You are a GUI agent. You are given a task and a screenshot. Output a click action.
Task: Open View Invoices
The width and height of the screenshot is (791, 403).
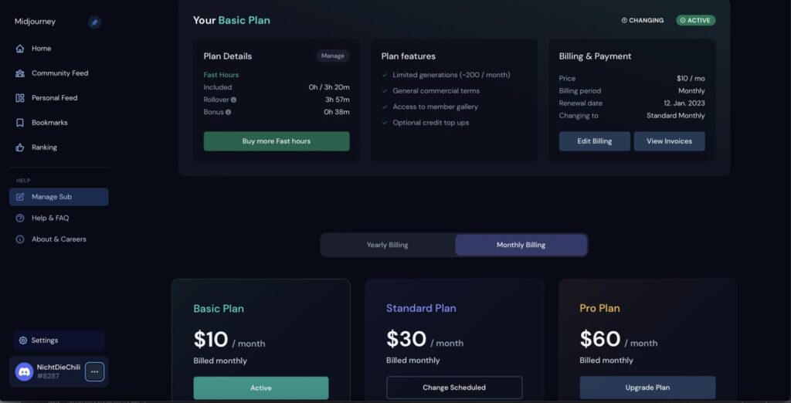[x=670, y=141]
